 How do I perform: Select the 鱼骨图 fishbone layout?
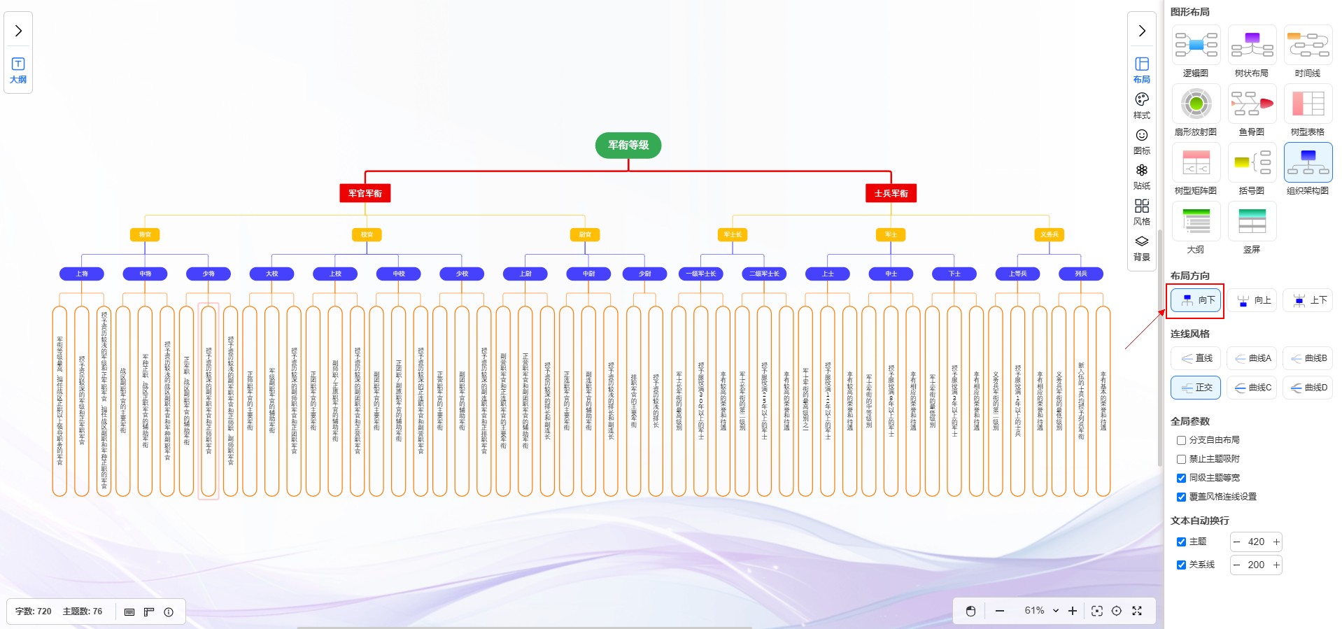(x=1252, y=110)
